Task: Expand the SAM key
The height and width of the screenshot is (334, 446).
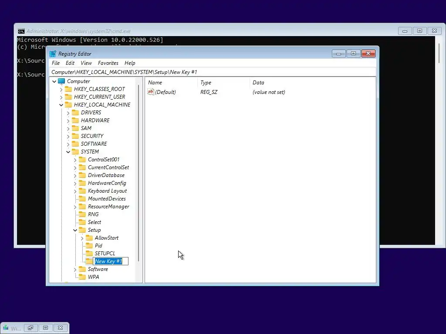Action: pyautogui.click(x=68, y=129)
